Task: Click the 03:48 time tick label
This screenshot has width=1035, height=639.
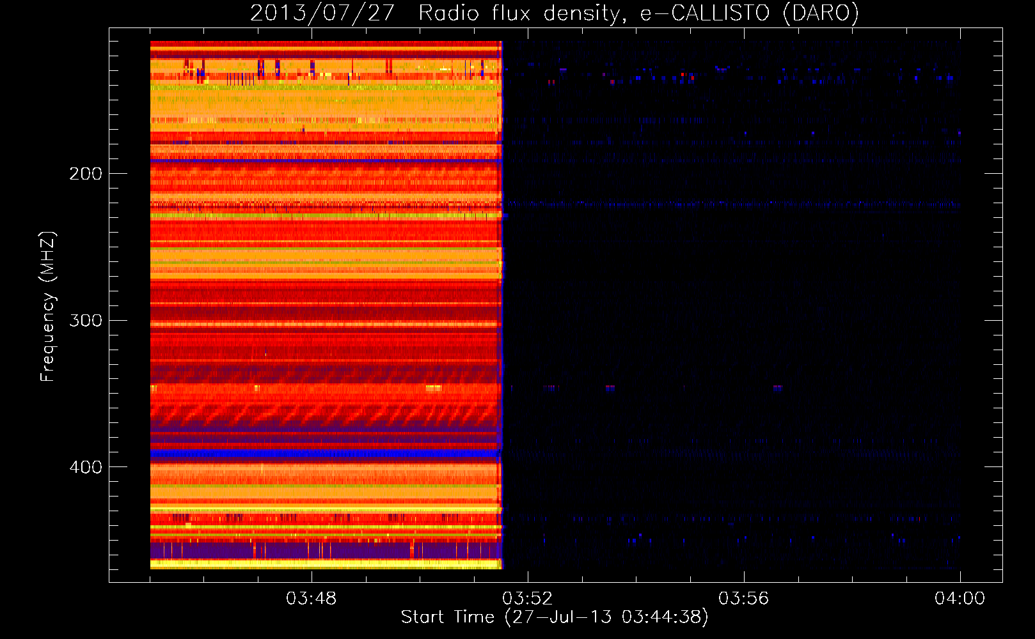Action: (x=312, y=599)
